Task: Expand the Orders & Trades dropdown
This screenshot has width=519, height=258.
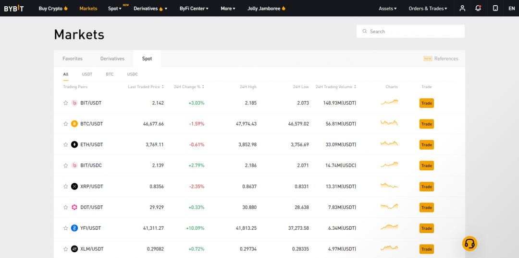Action: coord(427,8)
